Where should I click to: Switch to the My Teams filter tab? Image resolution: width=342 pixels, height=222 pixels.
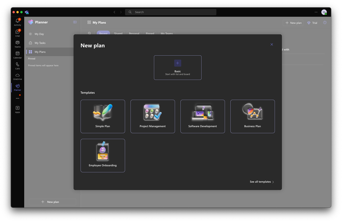[167, 33]
